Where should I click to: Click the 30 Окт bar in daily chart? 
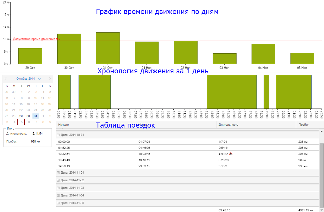tap(69, 49)
